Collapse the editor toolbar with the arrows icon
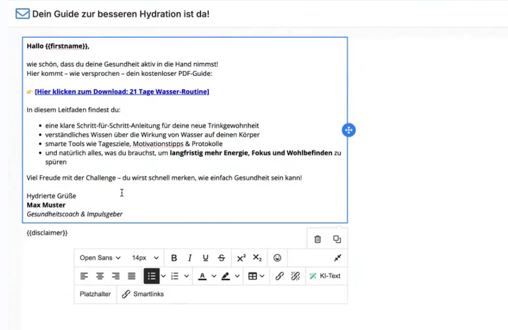The image size is (508, 330). pos(338,258)
